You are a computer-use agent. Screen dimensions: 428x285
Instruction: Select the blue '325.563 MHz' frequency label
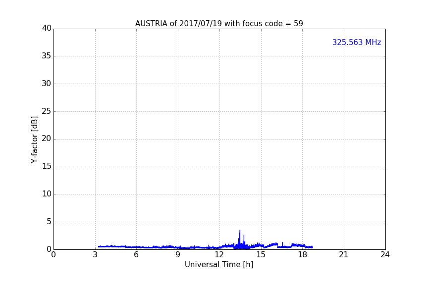357,42
